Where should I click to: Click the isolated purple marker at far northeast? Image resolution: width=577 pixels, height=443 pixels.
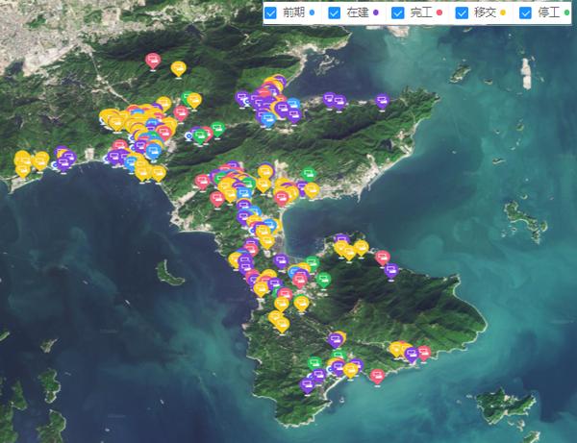(382, 99)
